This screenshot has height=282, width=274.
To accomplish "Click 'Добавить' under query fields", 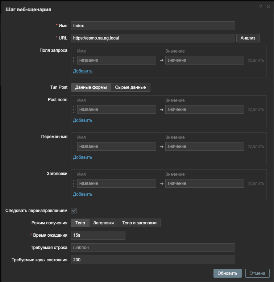I will pyautogui.click(x=83, y=71).
